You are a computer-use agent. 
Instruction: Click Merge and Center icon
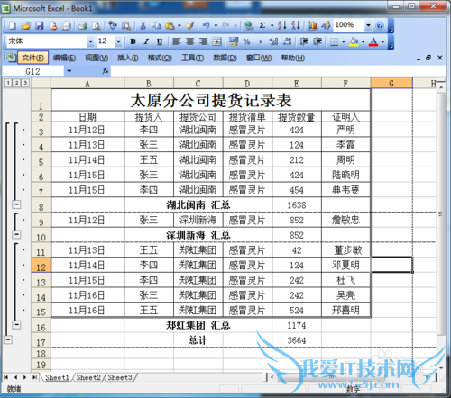coord(216,41)
